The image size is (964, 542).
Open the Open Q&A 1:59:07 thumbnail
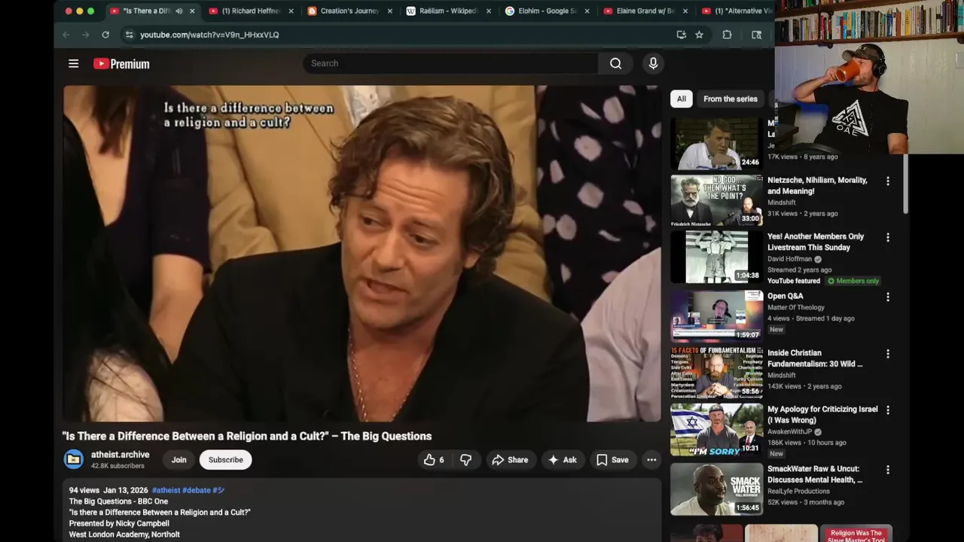click(x=717, y=316)
